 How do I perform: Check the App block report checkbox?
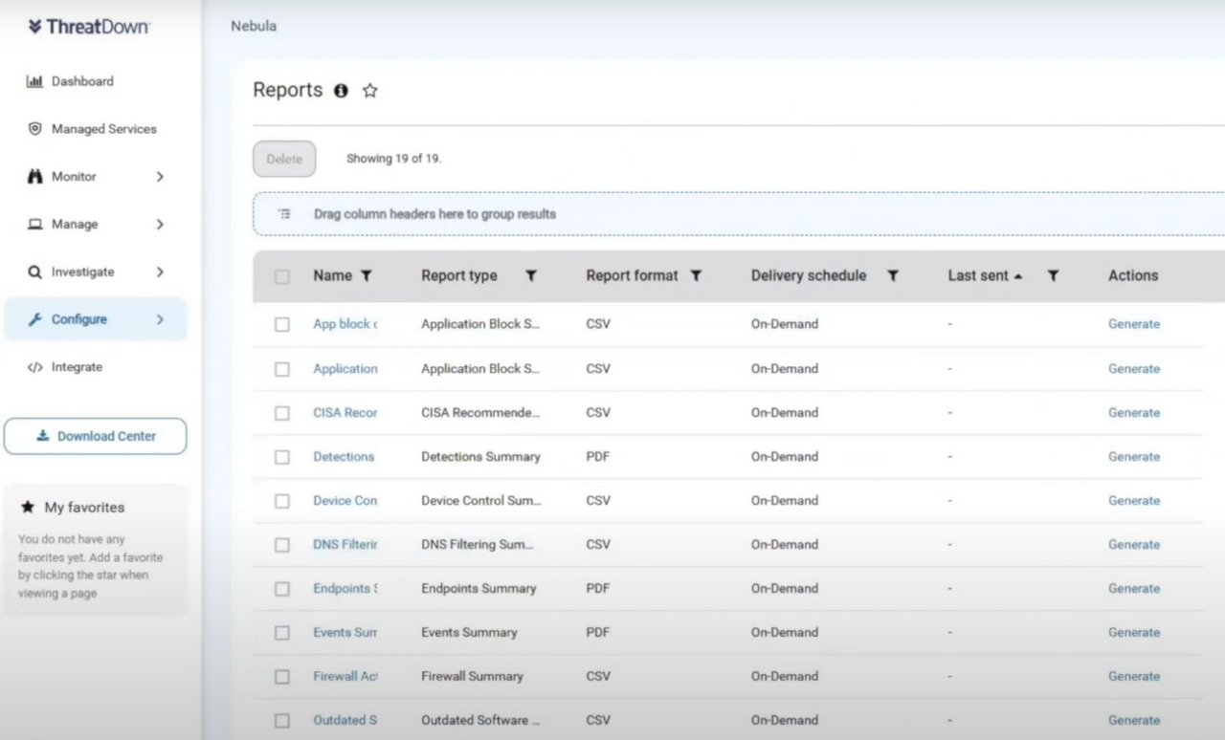pyautogui.click(x=282, y=324)
